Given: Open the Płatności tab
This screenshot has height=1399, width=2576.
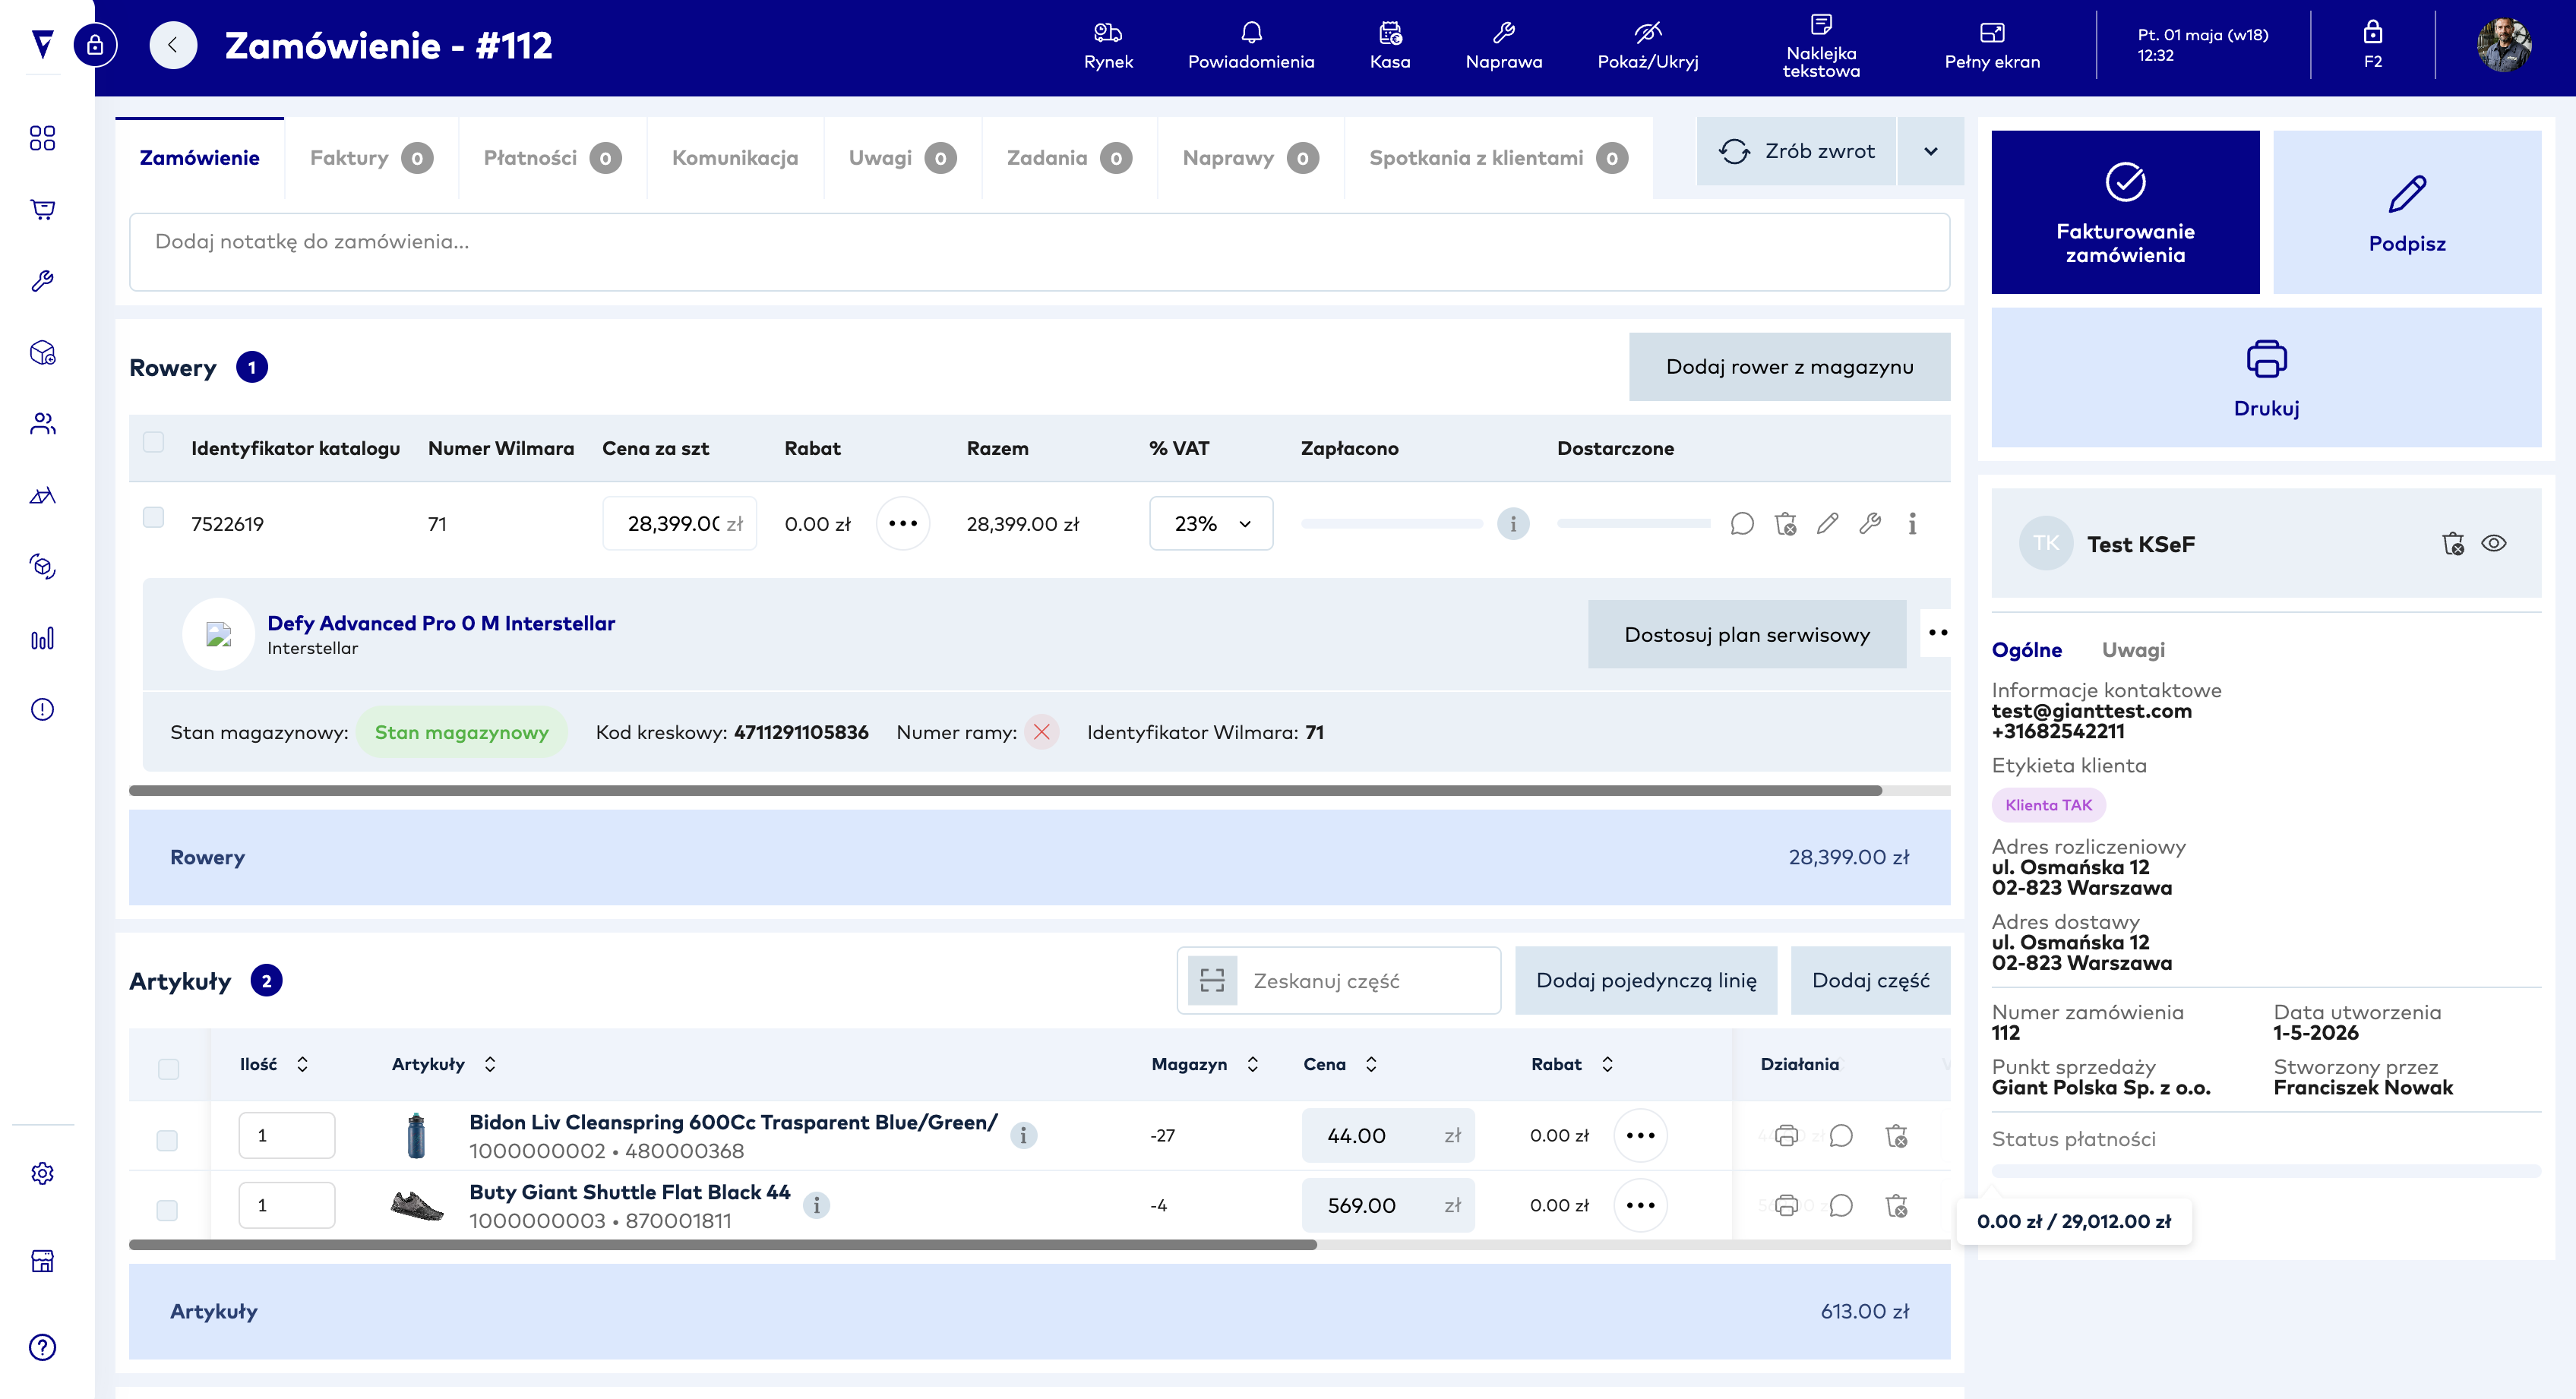Looking at the screenshot, I should coord(552,157).
